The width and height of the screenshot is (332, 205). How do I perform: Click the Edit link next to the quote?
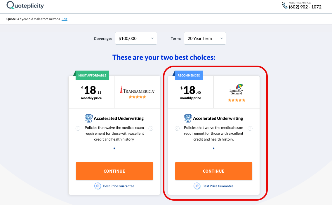point(64,19)
